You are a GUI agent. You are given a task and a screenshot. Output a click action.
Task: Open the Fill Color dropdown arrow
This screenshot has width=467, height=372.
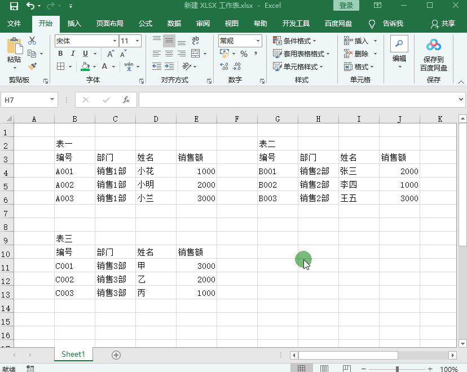click(x=94, y=66)
